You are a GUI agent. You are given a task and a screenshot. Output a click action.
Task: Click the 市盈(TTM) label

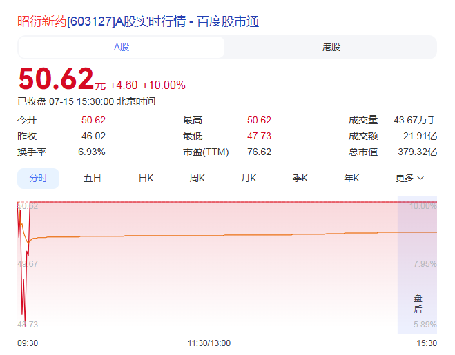(x=206, y=152)
